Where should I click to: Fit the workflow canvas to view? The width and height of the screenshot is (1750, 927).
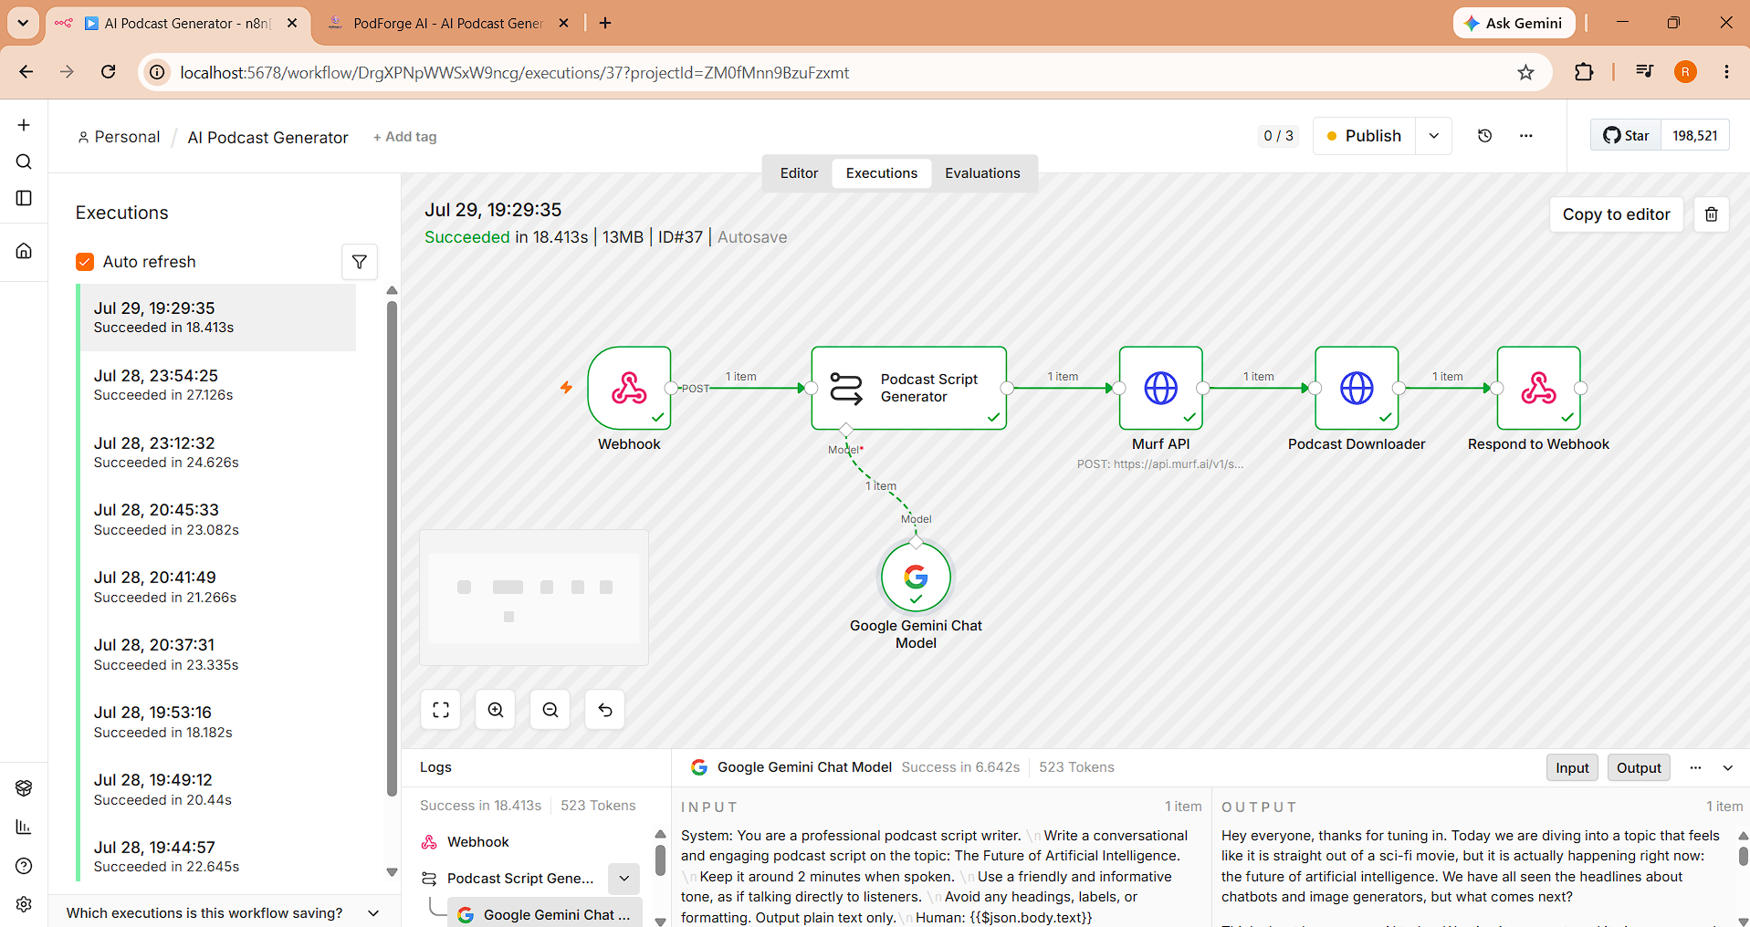(441, 710)
